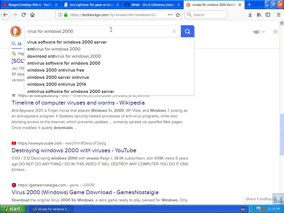
Task: Toggle the Firefox sidebar view
Action: click(268, 15)
